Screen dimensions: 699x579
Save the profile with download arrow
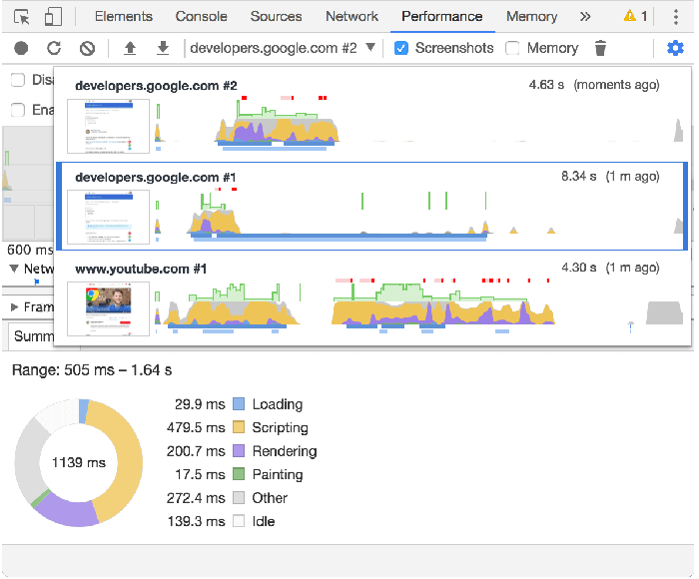pos(163,48)
